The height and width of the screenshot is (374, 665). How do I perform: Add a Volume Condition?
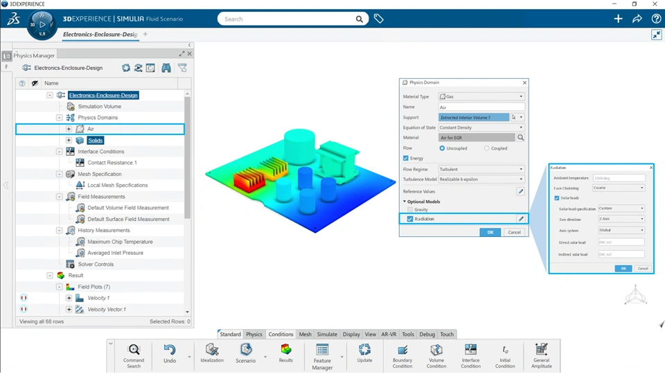click(x=436, y=355)
